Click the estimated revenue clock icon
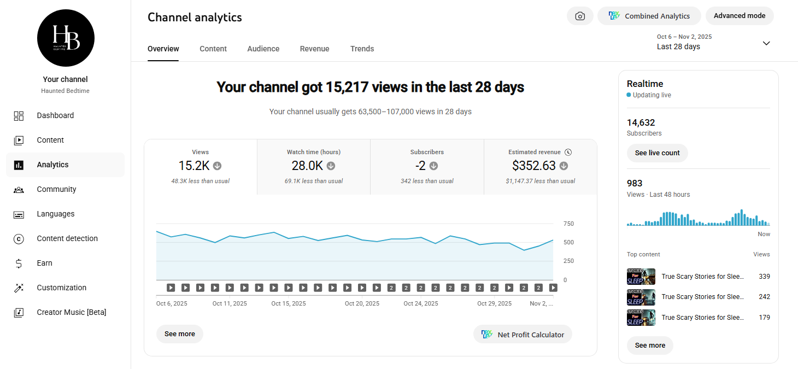This screenshot has height=369, width=798. pos(568,153)
